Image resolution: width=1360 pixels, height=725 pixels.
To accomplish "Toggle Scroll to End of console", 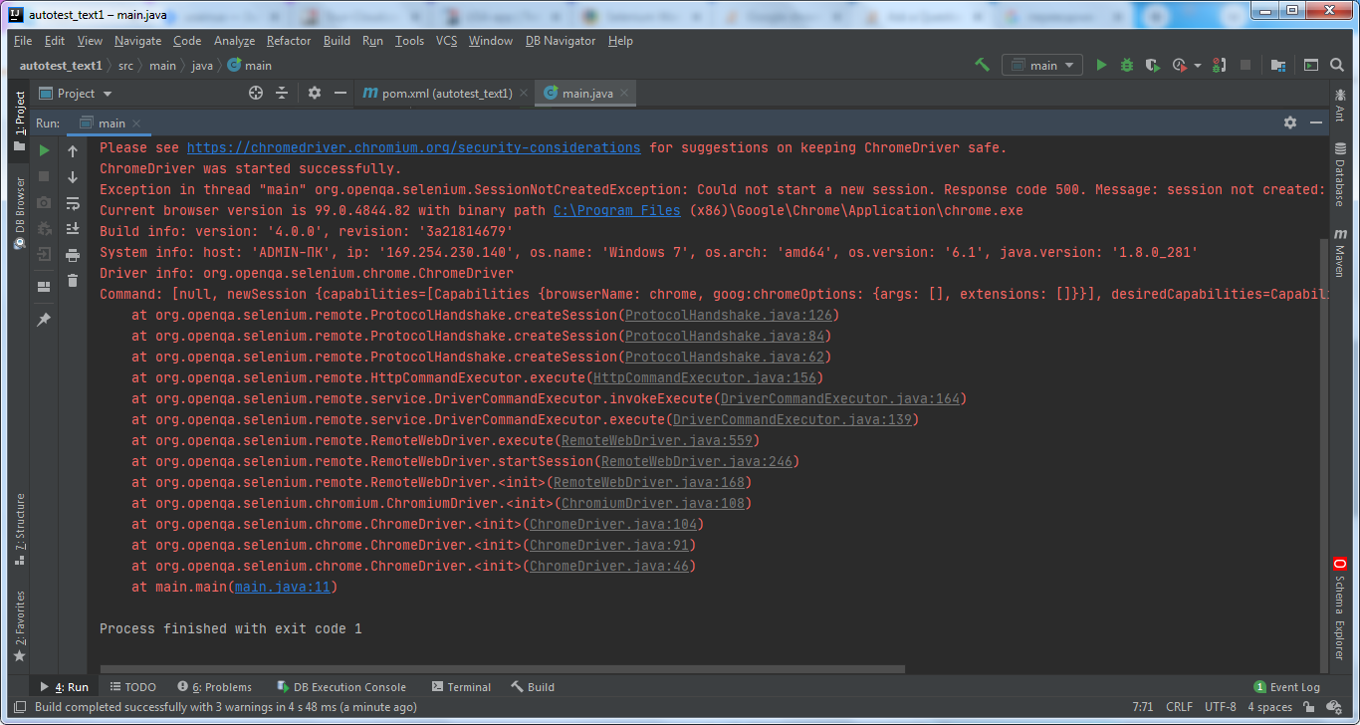I will pyautogui.click(x=73, y=229).
